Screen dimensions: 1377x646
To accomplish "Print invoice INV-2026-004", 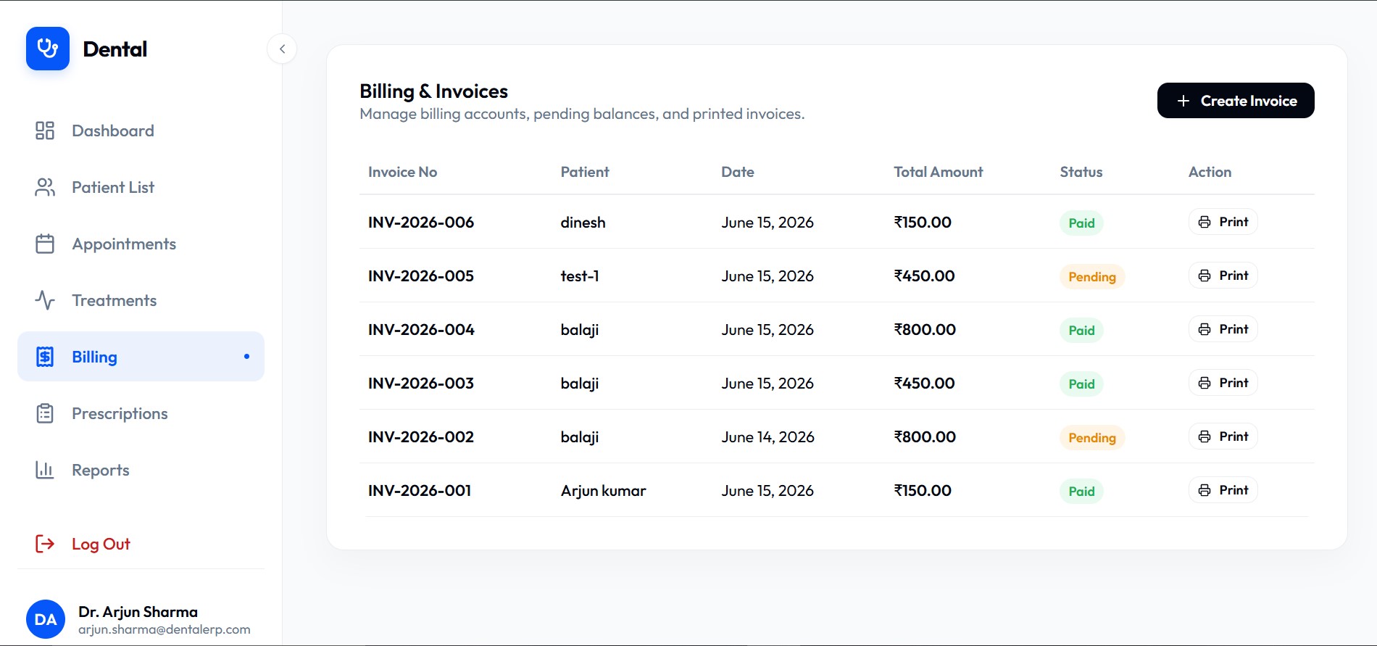I will [x=1223, y=329].
